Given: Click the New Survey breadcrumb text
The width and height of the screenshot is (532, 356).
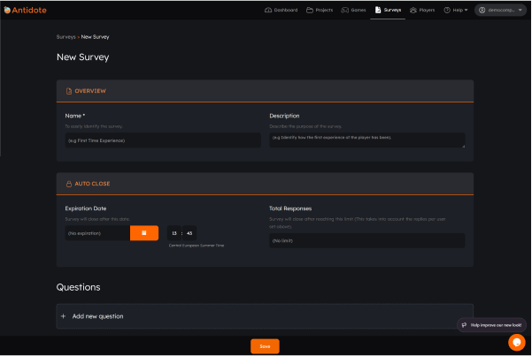Looking at the screenshot, I should [x=95, y=37].
